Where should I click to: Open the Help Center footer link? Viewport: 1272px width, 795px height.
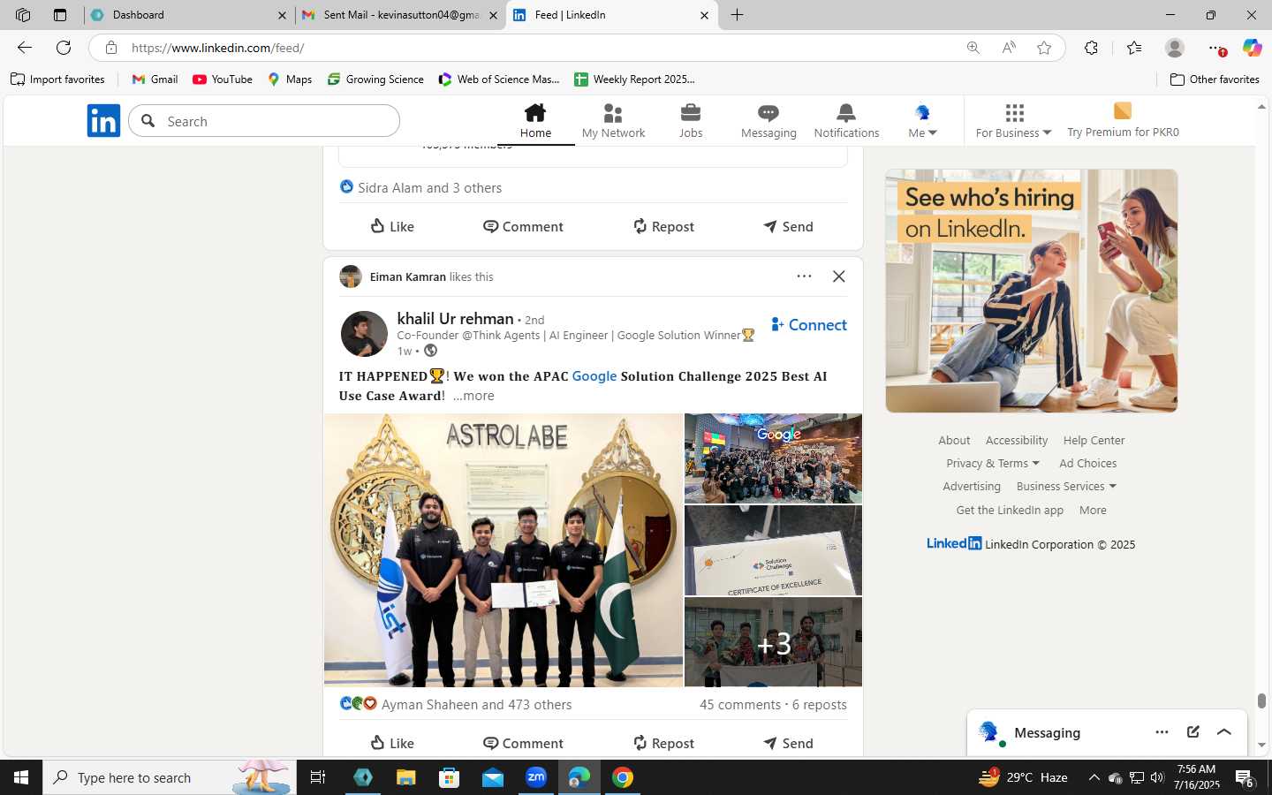(1094, 440)
